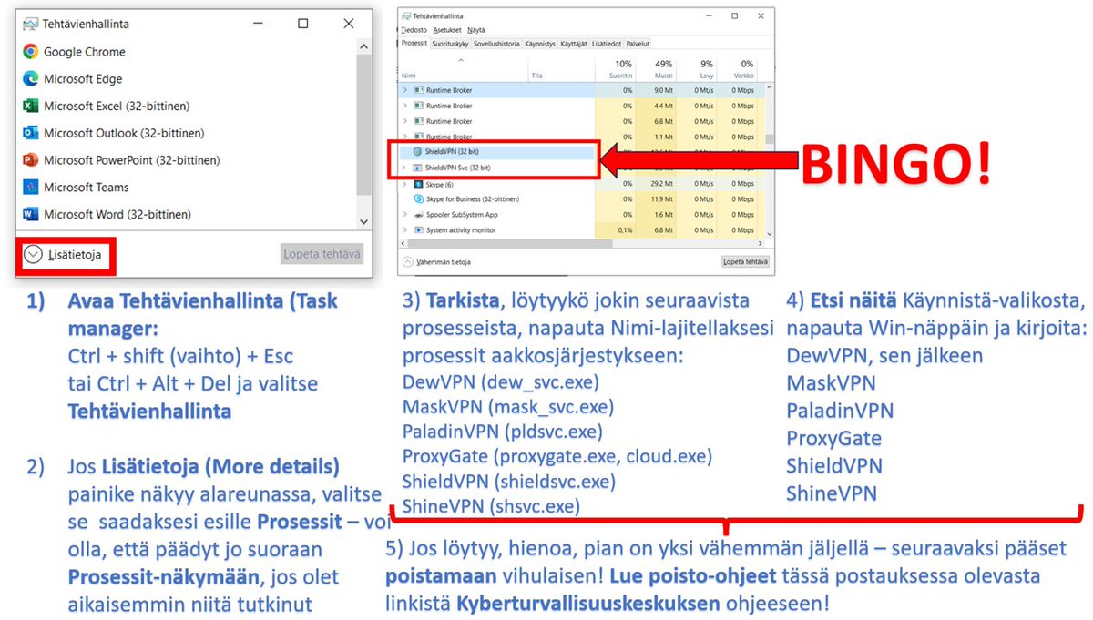
Task: Sort by the Muisti column header
Action: point(656,68)
